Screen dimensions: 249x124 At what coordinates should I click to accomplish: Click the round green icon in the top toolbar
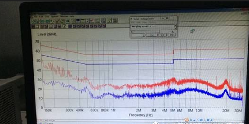[x=68, y=21]
